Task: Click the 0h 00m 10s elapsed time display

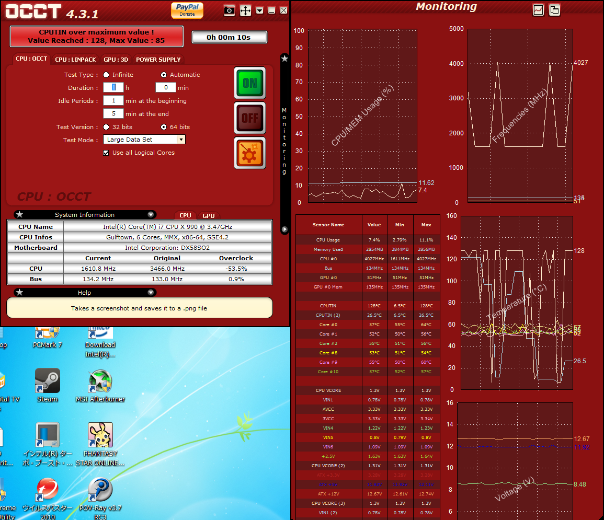Action: click(229, 37)
